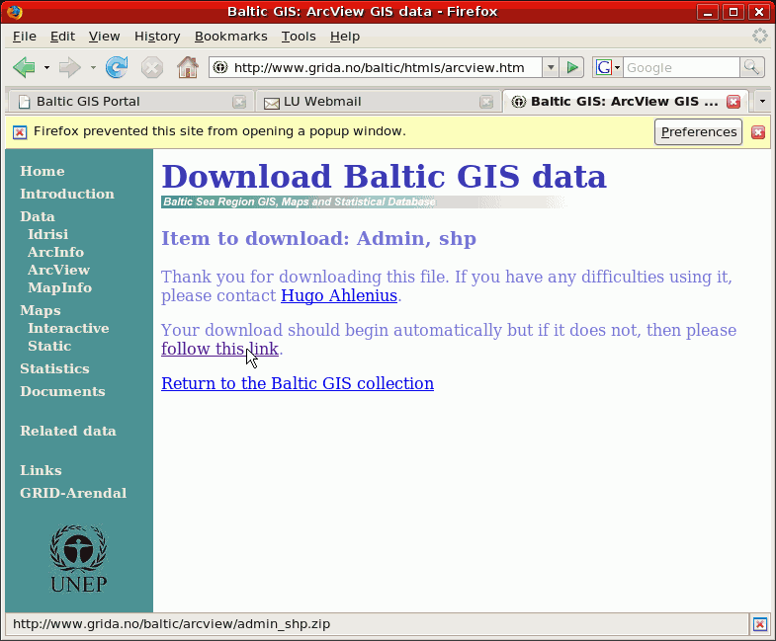Expand the URL bar history dropdown
Image resolution: width=776 pixels, height=641 pixels.
pos(551,67)
